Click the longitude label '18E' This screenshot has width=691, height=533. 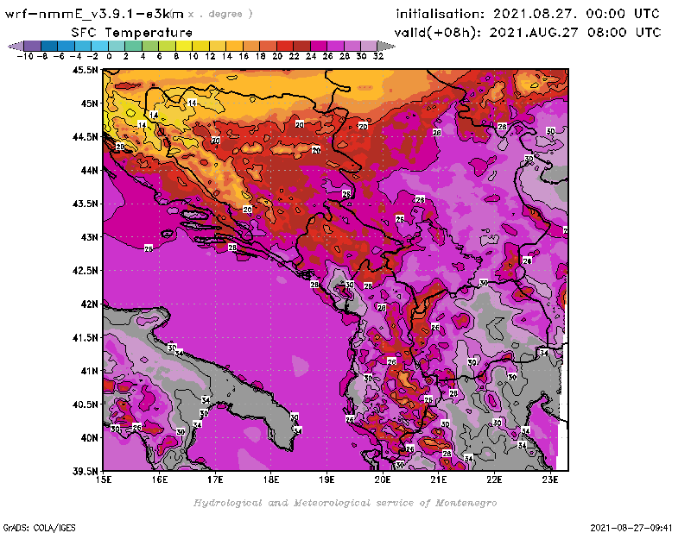[271, 480]
